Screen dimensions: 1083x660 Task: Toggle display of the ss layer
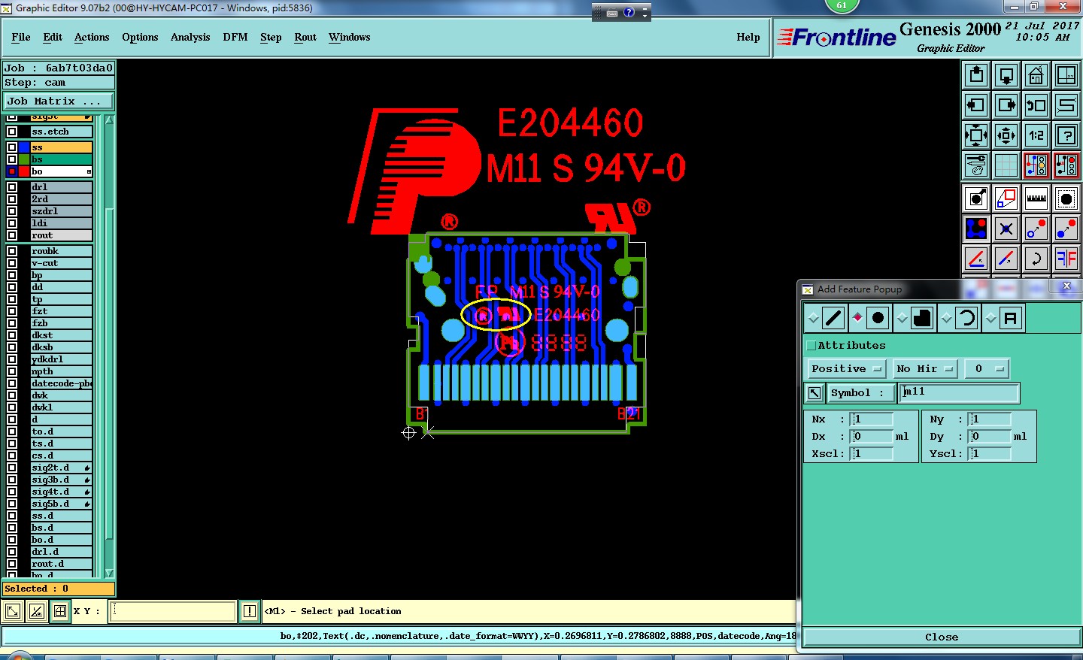pos(12,147)
